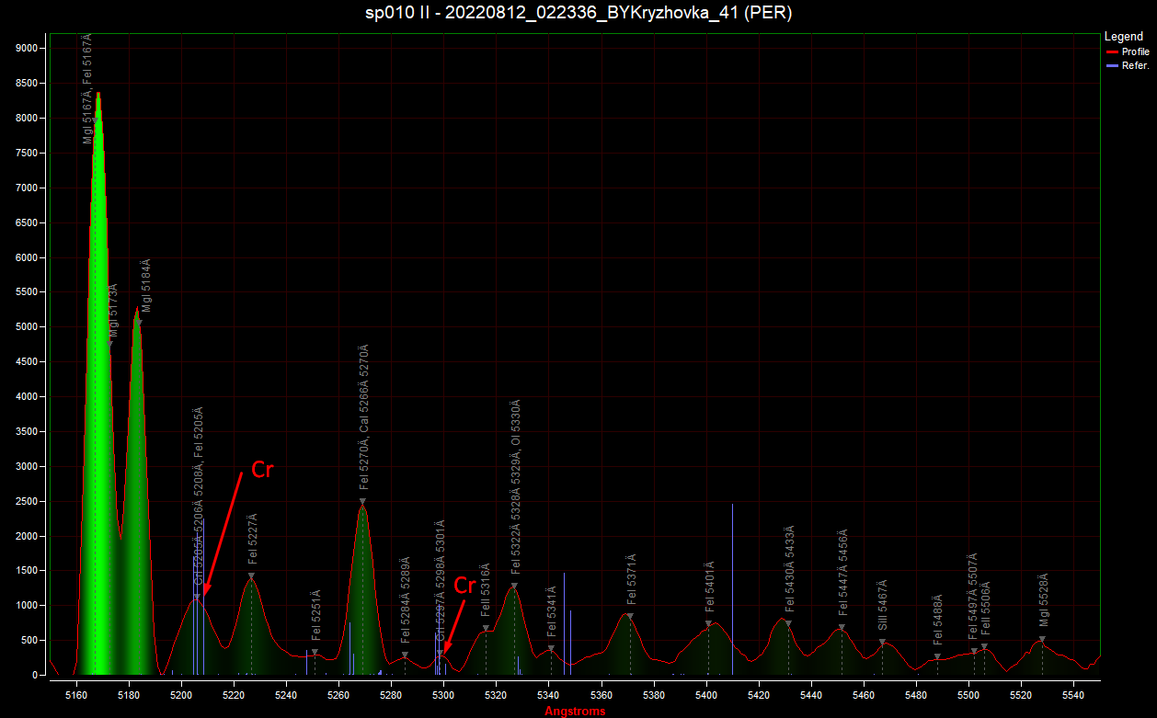This screenshot has width=1157, height=718.
Task: Select the FeI 5447Å 5456Å label
Action: (x=842, y=572)
